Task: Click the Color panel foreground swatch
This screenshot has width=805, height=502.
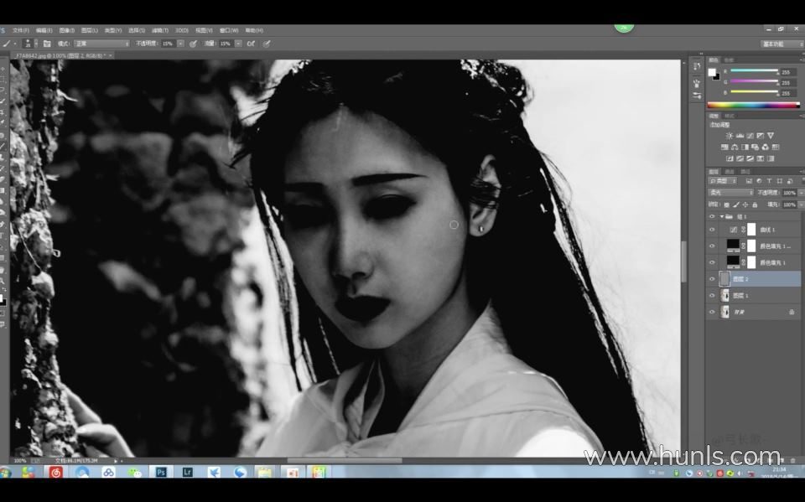Action: tap(712, 72)
